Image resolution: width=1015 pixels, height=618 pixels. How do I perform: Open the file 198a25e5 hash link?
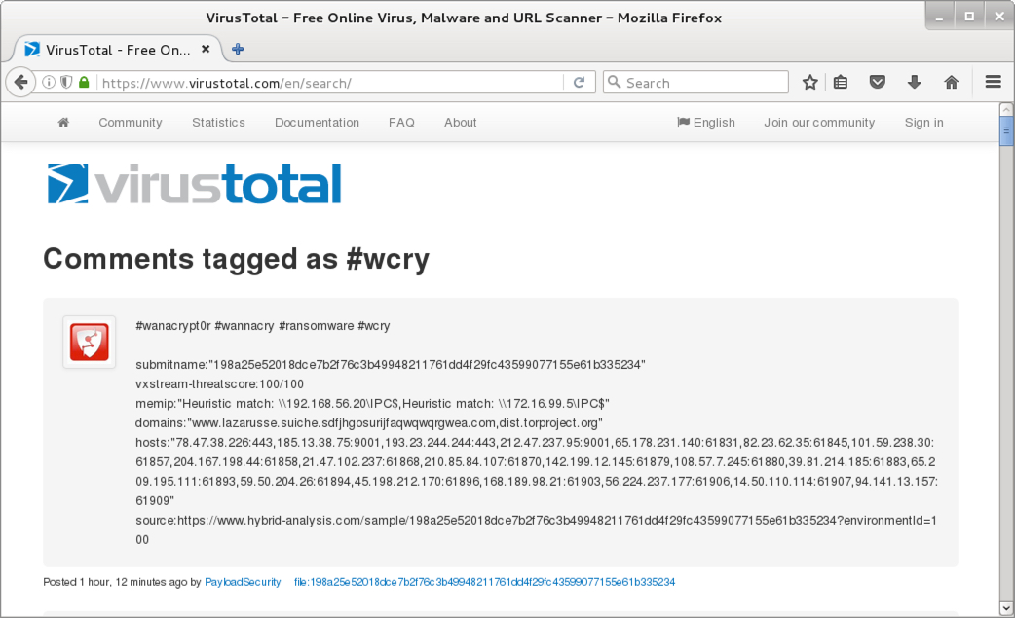pyautogui.click(x=484, y=582)
